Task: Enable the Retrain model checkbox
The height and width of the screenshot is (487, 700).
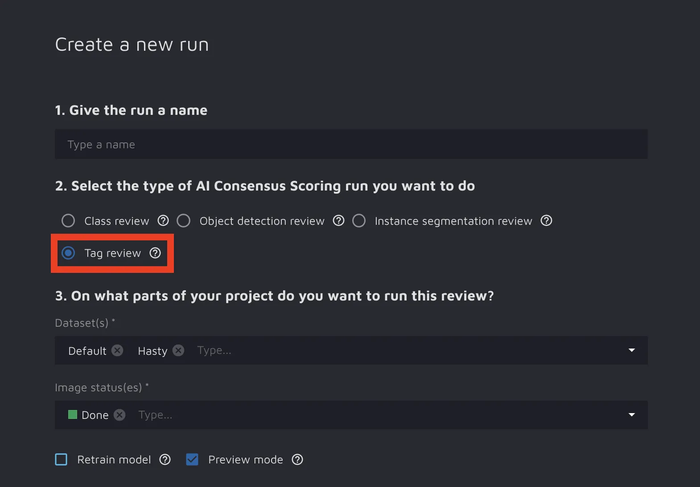Action: (x=61, y=459)
